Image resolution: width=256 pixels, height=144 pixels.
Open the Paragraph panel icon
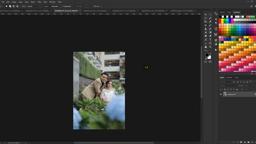click(x=216, y=23)
